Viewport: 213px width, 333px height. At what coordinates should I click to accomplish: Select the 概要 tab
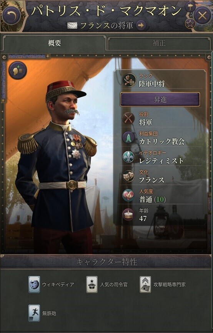[x=54, y=43]
